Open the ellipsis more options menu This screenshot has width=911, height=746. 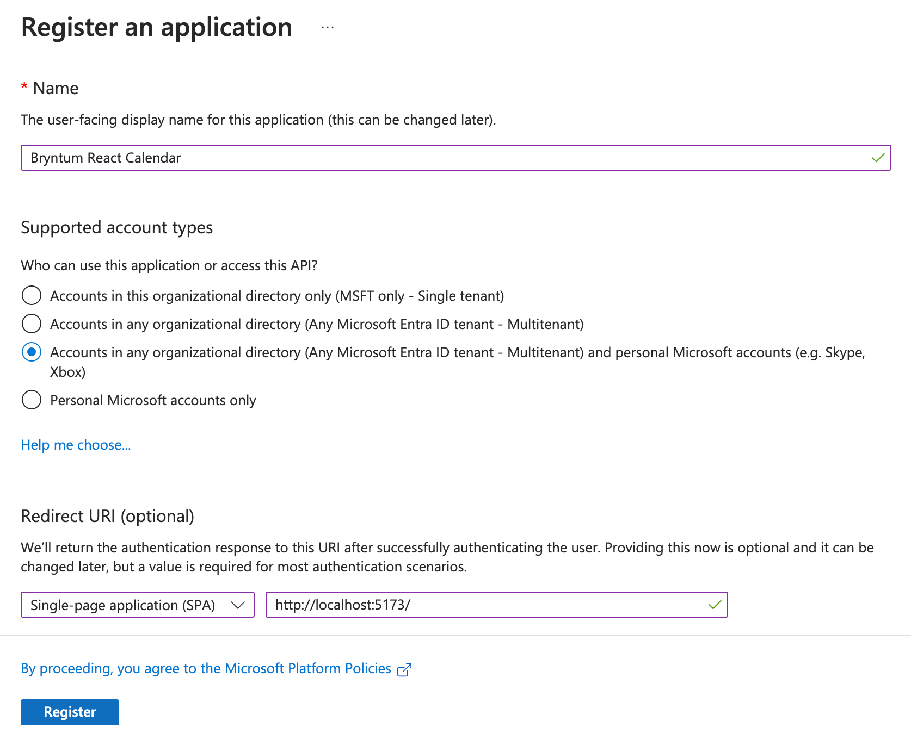(x=328, y=27)
